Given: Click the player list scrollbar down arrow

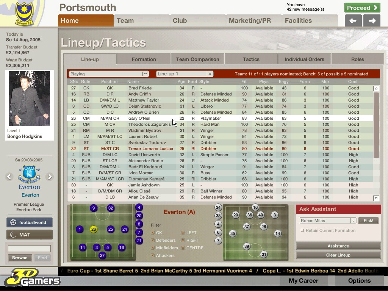Looking at the screenshot, I should click(x=376, y=198).
